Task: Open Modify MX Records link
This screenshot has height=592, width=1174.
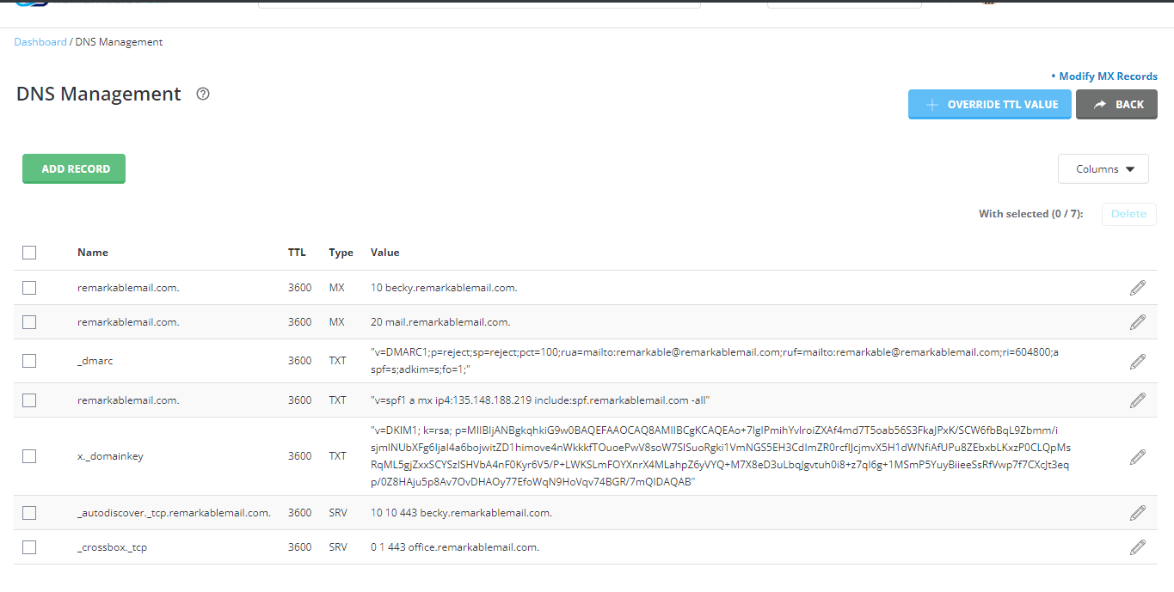Action: click(1107, 76)
